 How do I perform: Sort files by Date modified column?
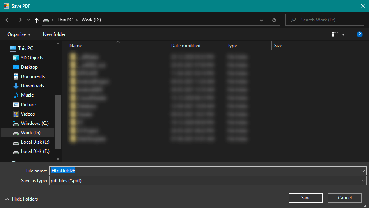point(186,46)
